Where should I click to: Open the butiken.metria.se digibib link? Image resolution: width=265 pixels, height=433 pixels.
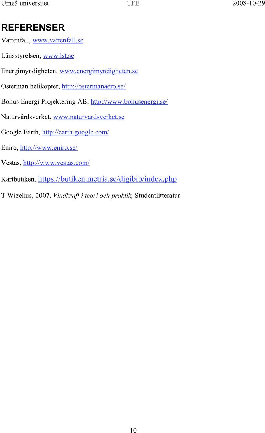(107, 179)
